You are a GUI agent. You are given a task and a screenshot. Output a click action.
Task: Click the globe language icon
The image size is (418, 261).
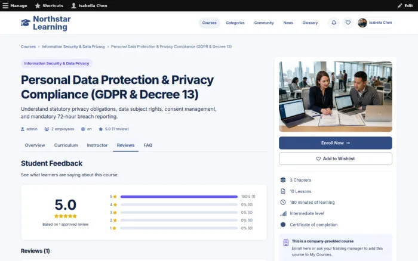click(83, 129)
